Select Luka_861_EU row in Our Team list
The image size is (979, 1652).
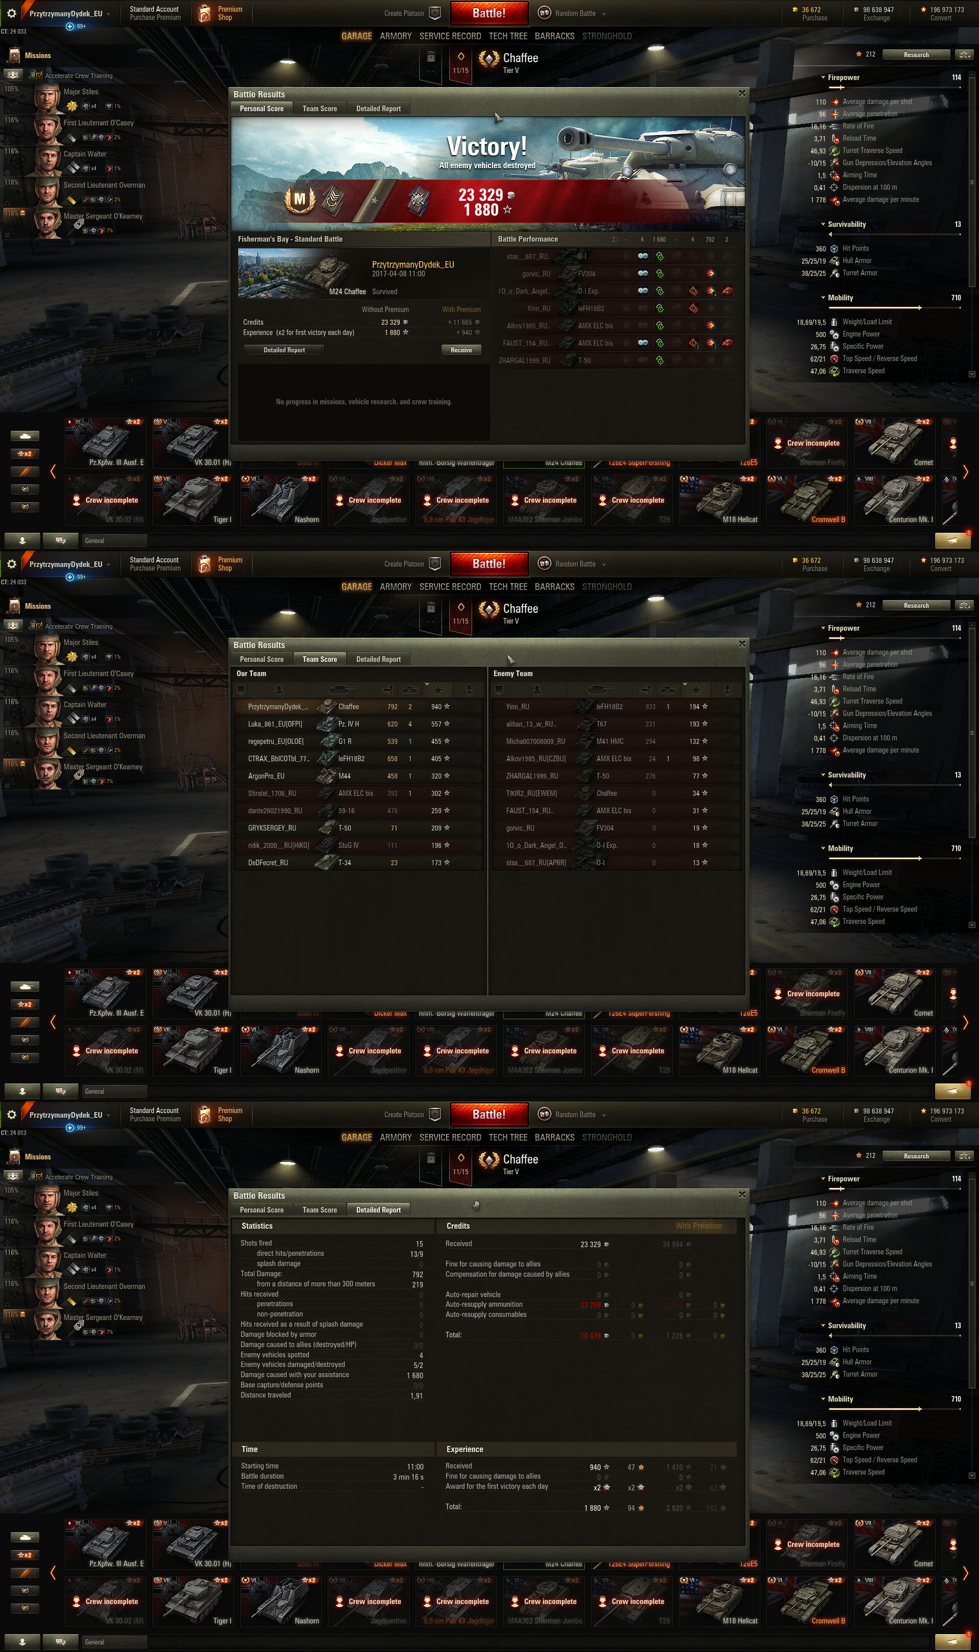pos(359,724)
